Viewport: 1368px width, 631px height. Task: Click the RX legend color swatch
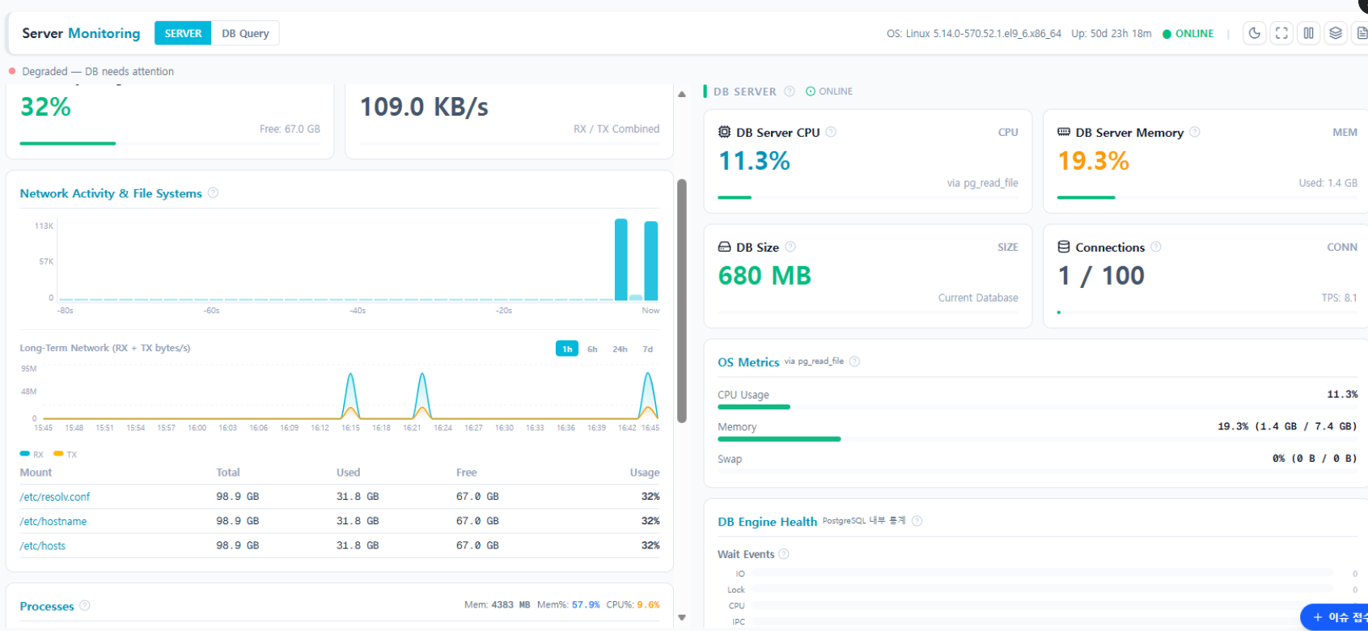click(x=25, y=454)
